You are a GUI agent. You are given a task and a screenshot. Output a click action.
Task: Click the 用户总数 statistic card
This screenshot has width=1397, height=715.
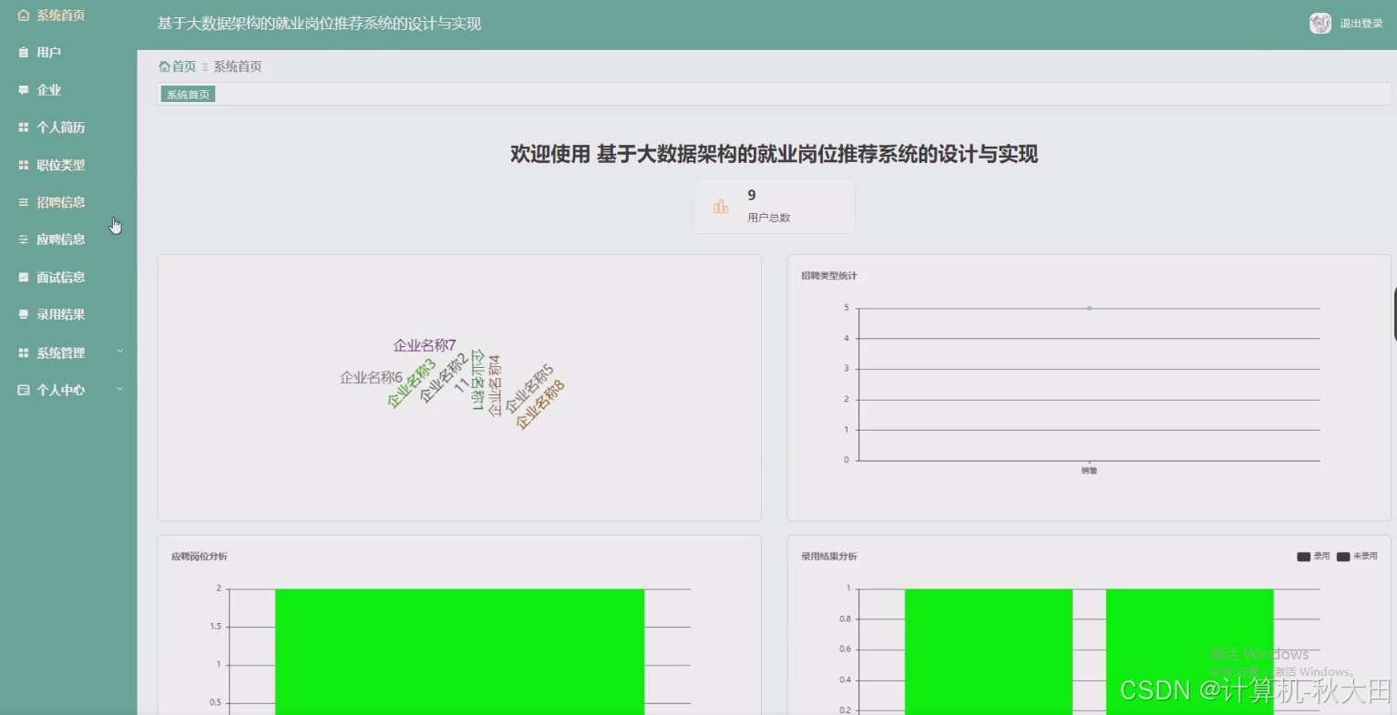(775, 207)
